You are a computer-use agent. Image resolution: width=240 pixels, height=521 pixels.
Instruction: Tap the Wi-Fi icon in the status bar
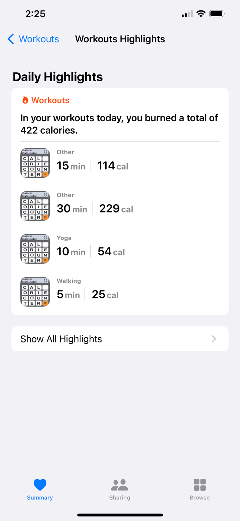[201, 14]
